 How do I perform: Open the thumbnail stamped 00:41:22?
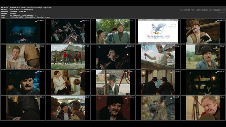pyautogui.click(x=23, y=82)
